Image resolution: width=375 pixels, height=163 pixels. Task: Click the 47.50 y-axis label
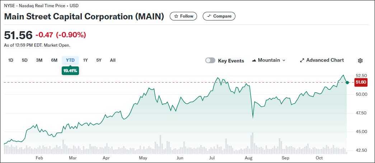pyautogui.click(x=361, y=113)
